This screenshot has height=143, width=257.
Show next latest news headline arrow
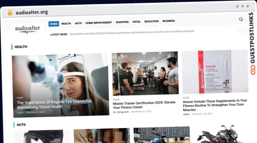tap(244, 30)
